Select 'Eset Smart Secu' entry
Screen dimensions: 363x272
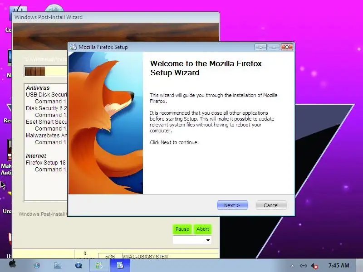coord(46,122)
